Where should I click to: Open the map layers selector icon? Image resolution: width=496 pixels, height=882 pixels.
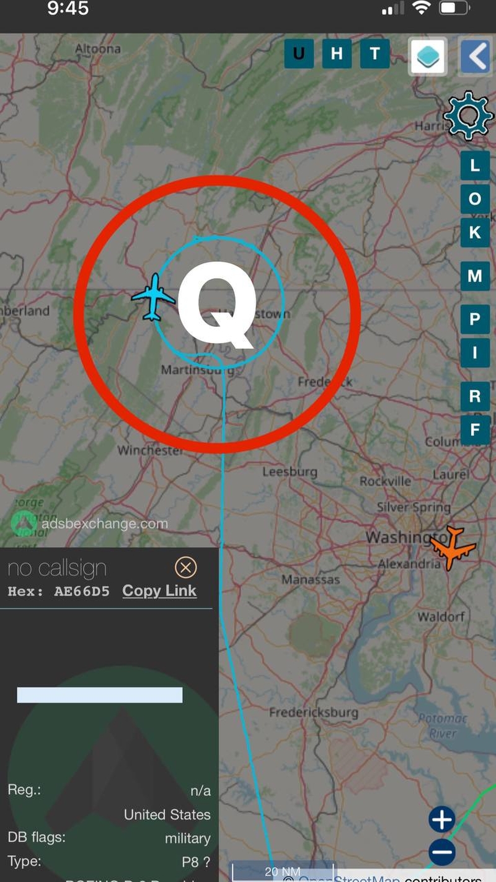click(x=428, y=56)
